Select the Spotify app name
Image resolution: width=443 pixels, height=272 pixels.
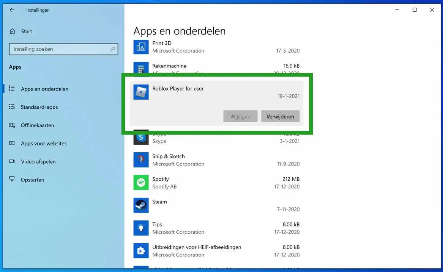pyautogui.click(x=161, y=179)
